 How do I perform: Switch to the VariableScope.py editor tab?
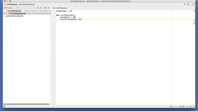[x=61, y=8]
